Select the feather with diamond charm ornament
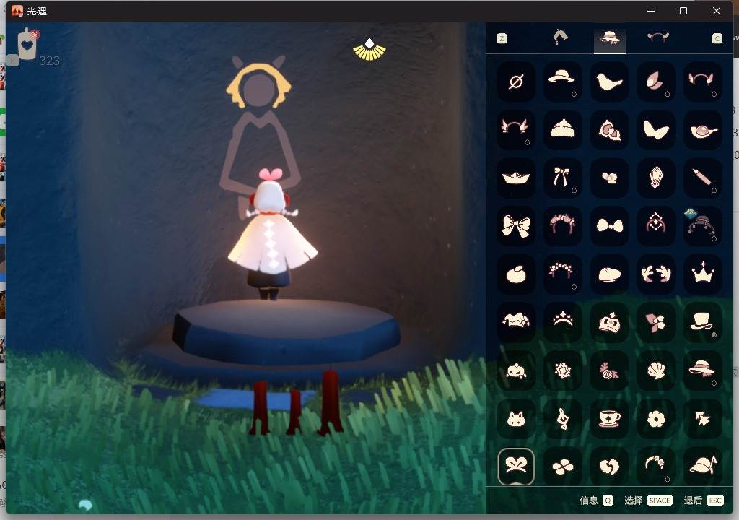 coord(655,178)
